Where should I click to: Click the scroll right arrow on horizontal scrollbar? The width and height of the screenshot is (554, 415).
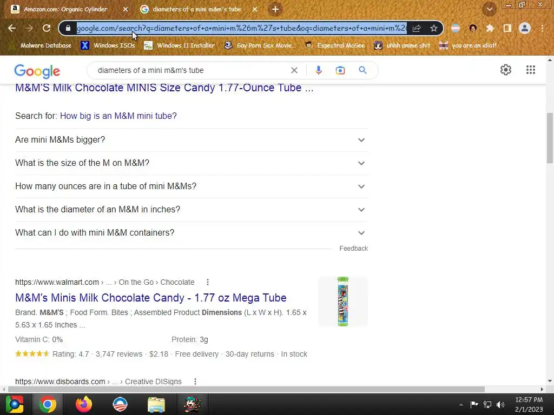[542, 389]
